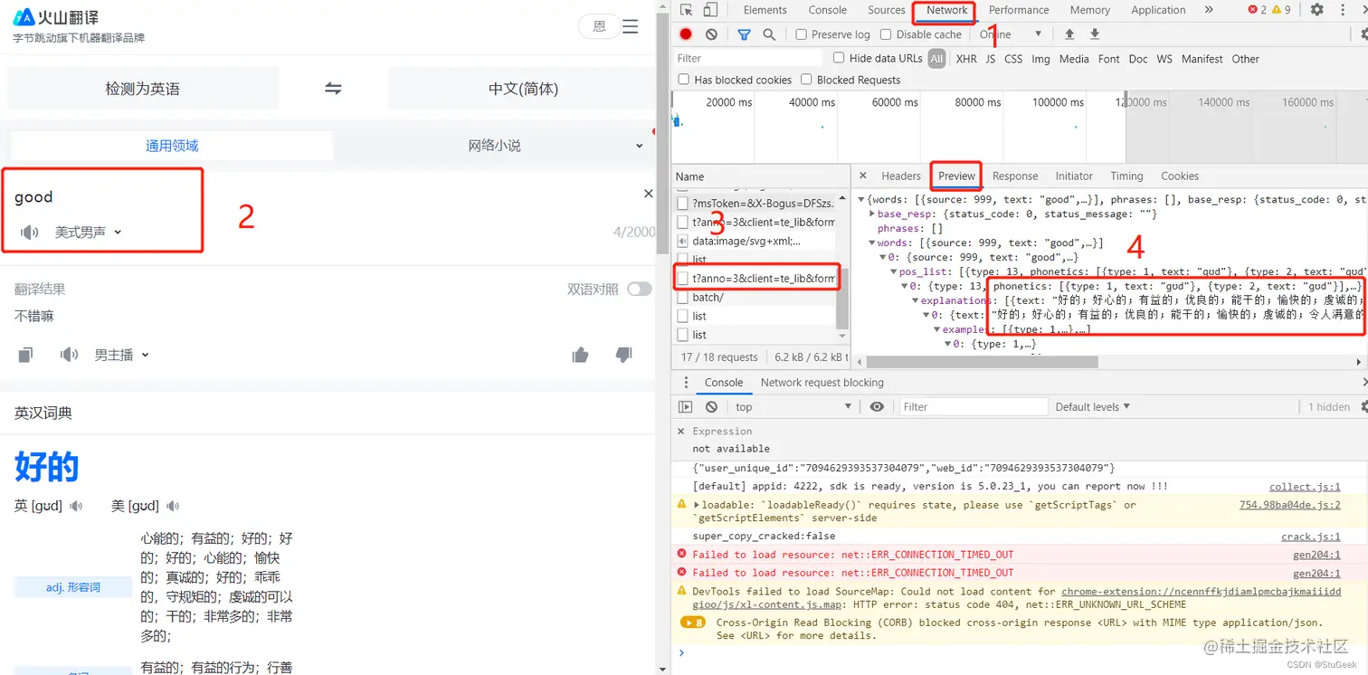This screenshot has height=675, width=1368.
Task: Open DevTools settings gear icon
Action: (1316, 10)
